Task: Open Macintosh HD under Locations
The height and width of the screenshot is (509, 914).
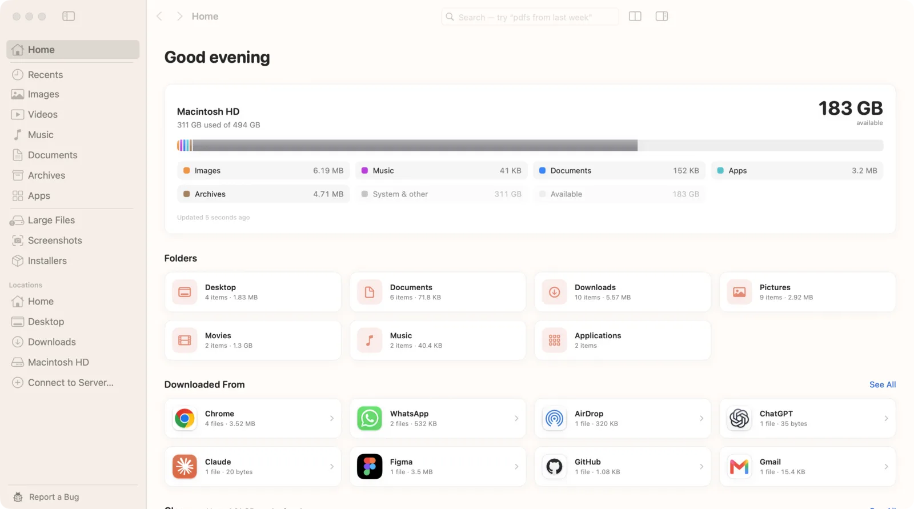Action: coord(73,362)
